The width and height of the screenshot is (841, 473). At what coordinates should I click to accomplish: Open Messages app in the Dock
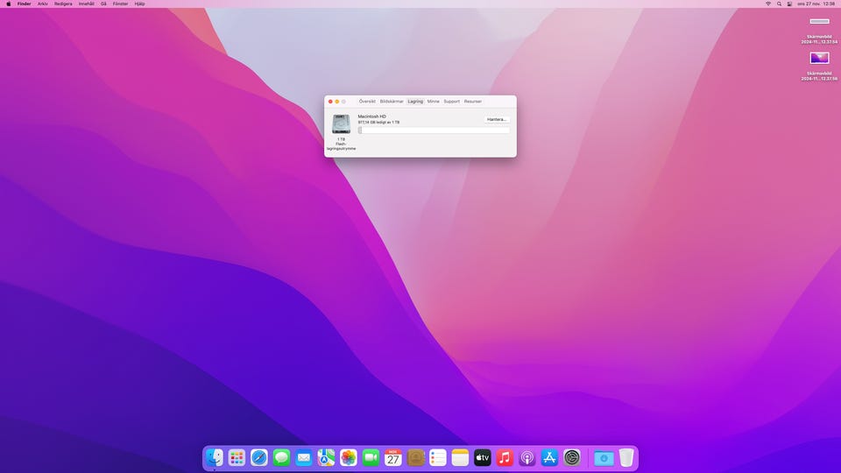[x=281, y=457]
